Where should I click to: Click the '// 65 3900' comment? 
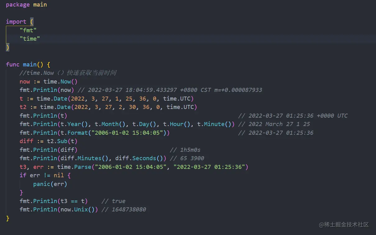click(x=187, y=158)
